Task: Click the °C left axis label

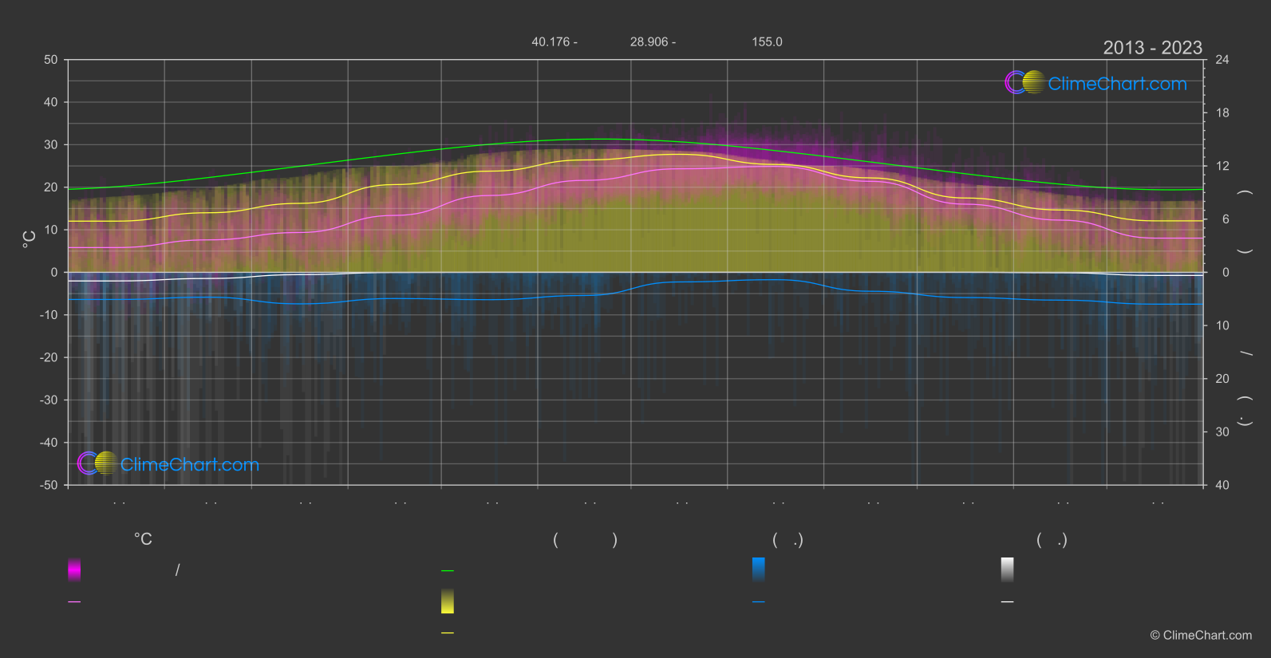Action: (x=30, y=239)
